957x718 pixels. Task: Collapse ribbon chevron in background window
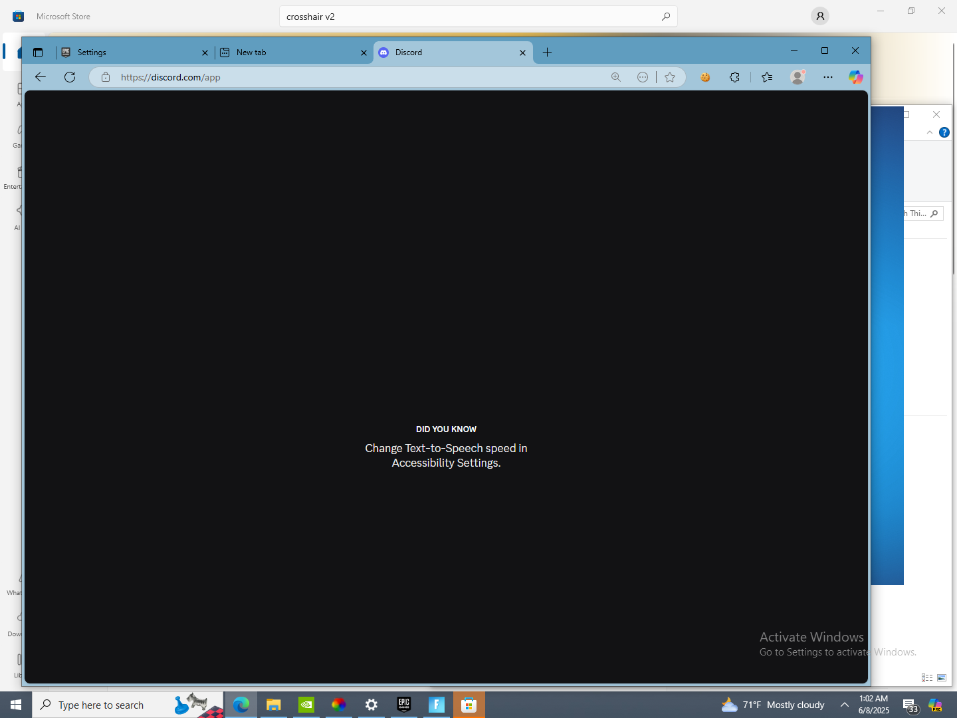pyautogui.click(x=930, y=132)
